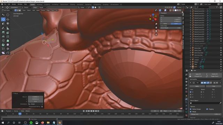Select the Edge Slide tool
Viewport: 223px width, 125px height.
coord(3,49)
